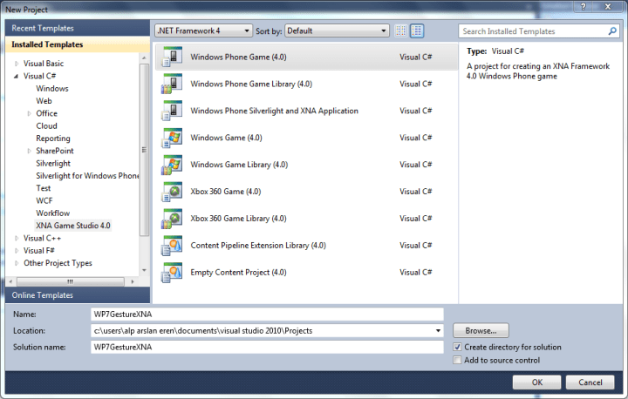Image resolution: width=628 pixels, height=399 pixels.
Task: Click the Windows Phone Game Library icon
Action: 172,85
